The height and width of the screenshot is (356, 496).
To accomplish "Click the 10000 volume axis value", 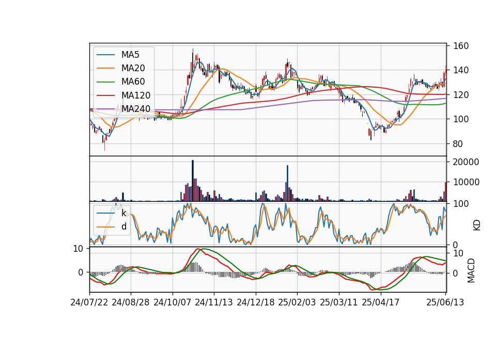I will pos(466,182).
